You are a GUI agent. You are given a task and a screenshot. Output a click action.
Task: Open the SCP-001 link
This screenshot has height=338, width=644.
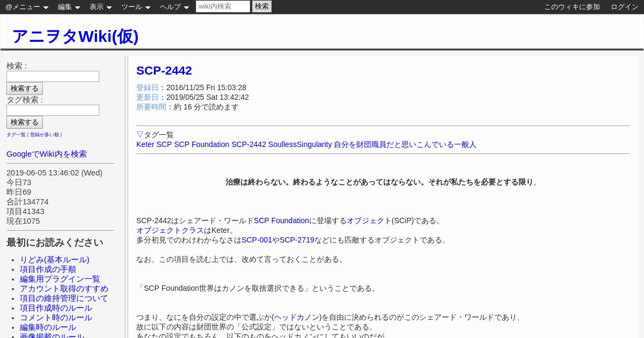pos(257,240)
